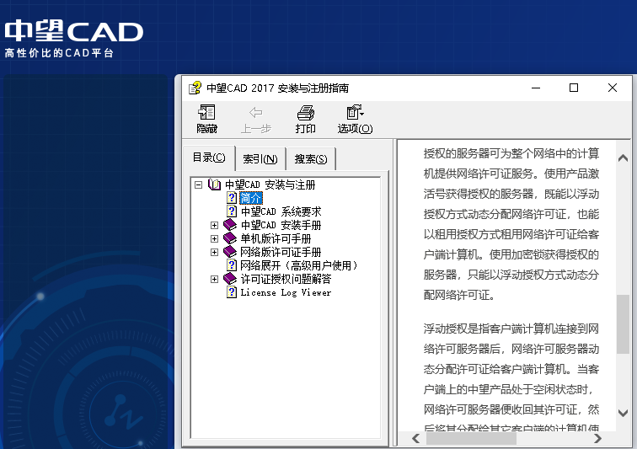Select the 简介 topic in the tree

[x=251, y=198]
